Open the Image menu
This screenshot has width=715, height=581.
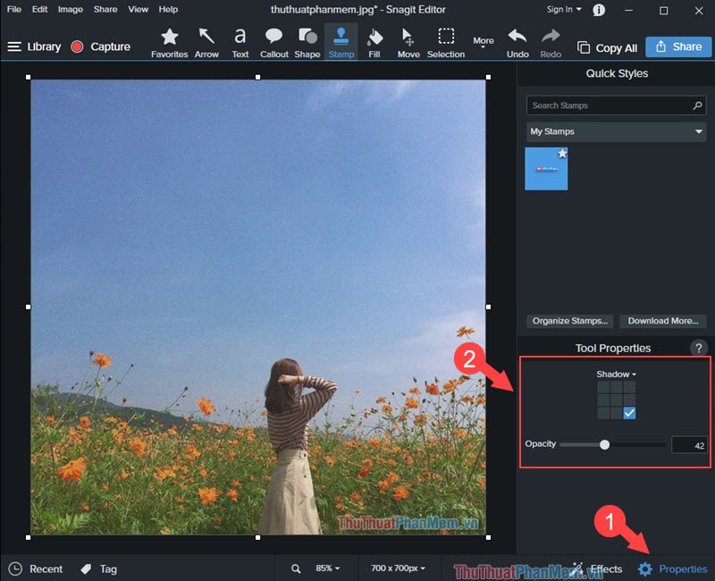70,9
